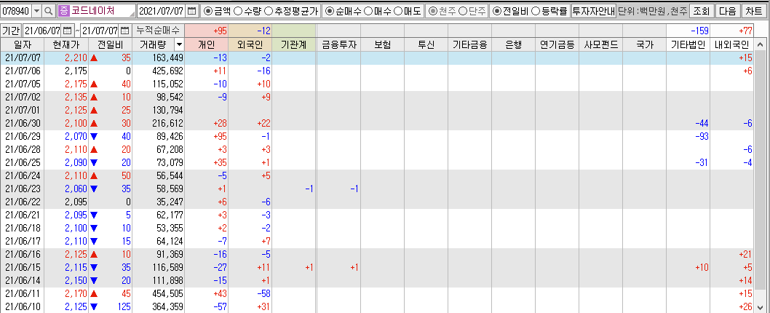Click the 외국인 column header
The height and width of the screenshot is (313, 770).
(x=250, y=45)
